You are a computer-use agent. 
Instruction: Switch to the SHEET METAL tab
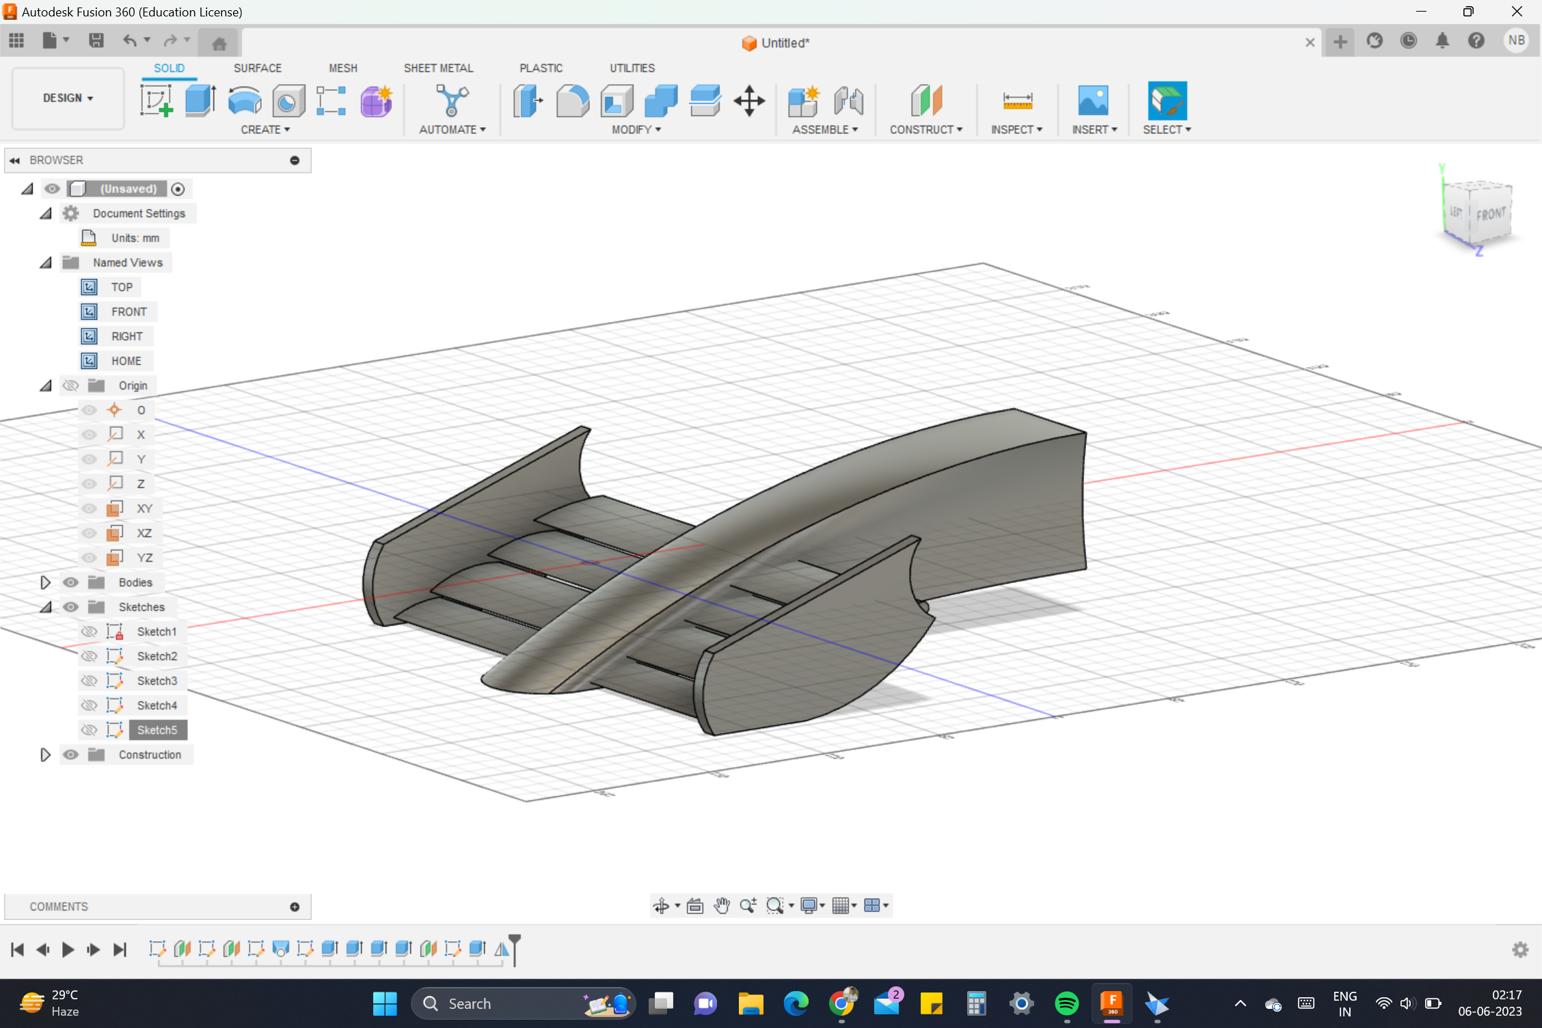click(438, 68)
